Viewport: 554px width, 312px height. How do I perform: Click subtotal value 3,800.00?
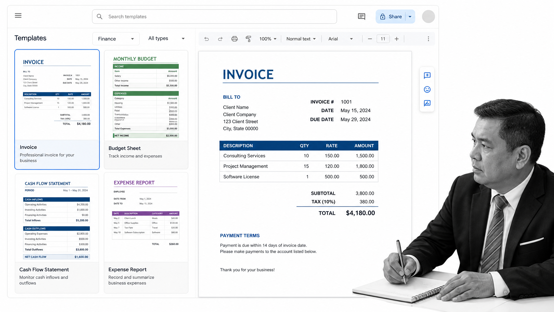[365, 193]
